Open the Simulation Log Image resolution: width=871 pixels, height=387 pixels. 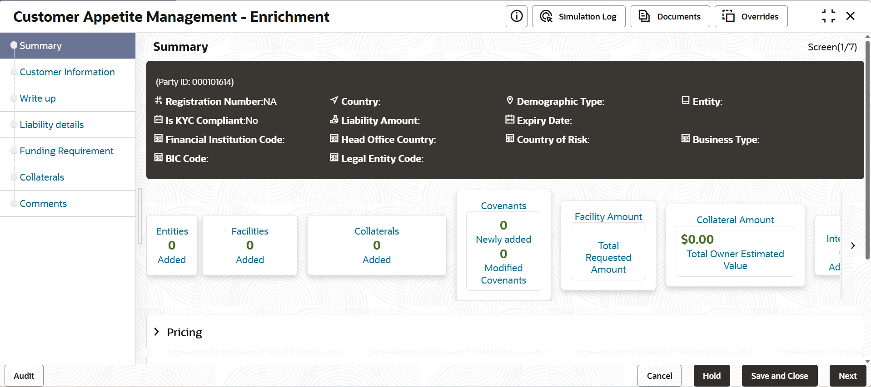578,16
